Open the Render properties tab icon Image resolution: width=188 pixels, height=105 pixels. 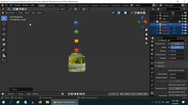[152, 42]
